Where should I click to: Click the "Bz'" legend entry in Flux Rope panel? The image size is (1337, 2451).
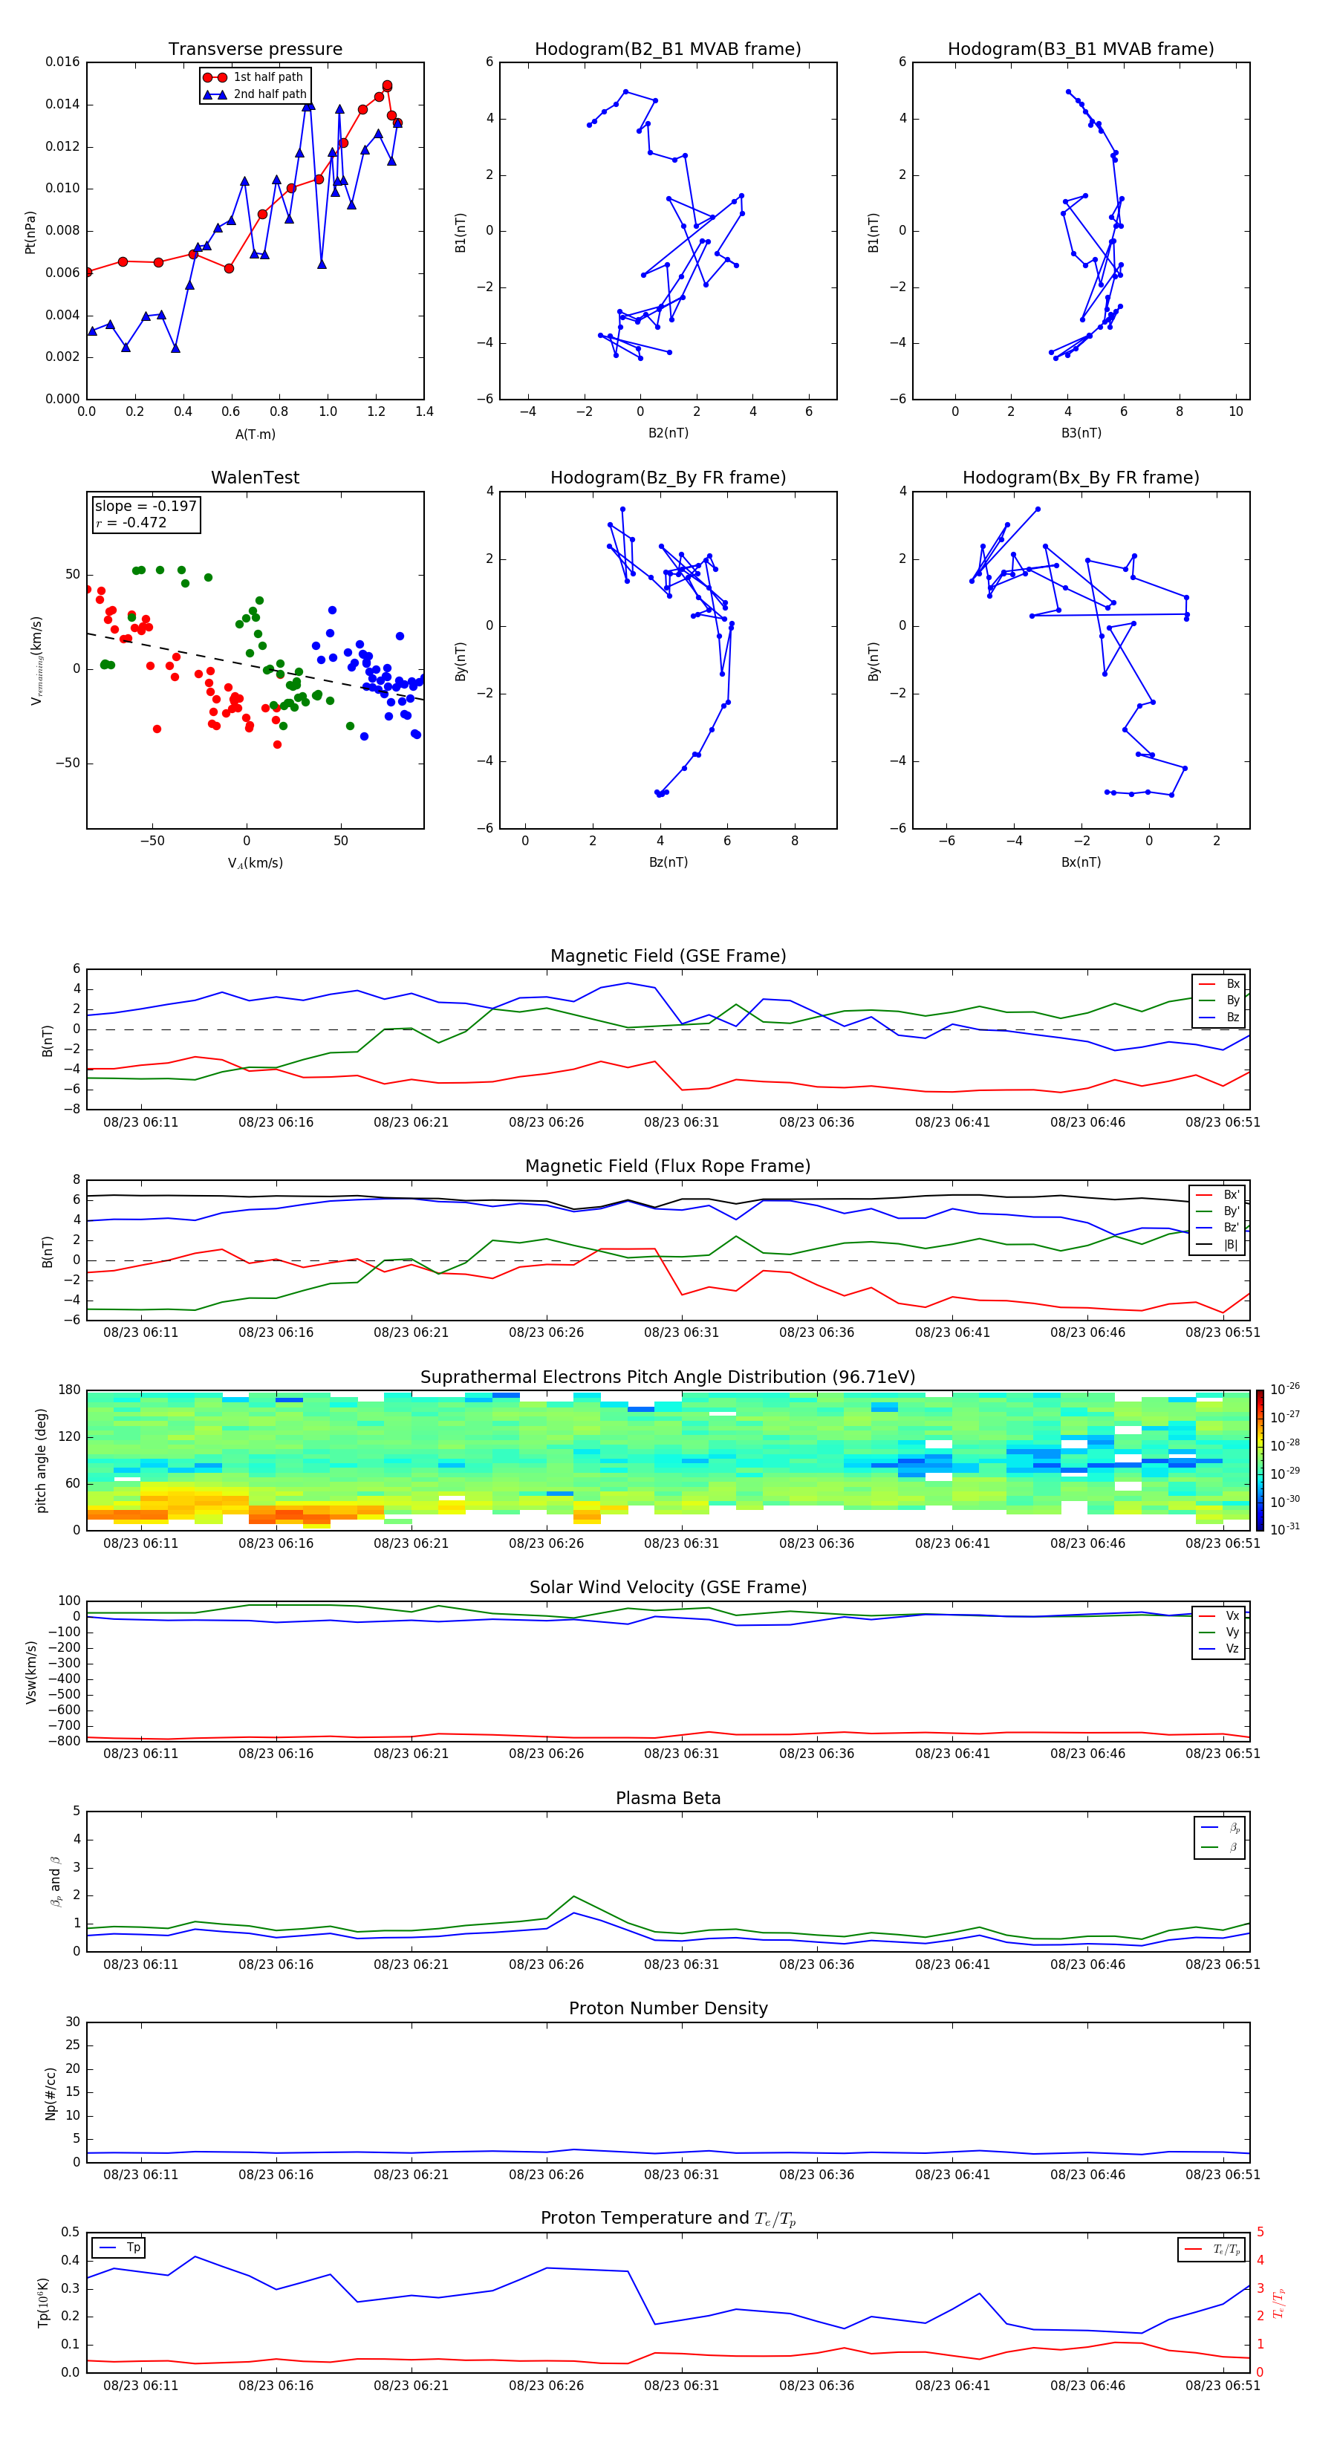pos(1218,1228)
